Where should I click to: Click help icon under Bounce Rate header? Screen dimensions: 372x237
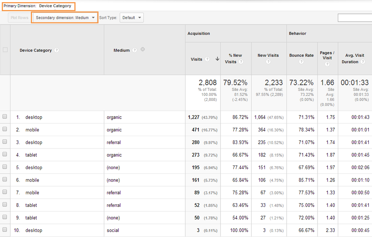coord(301,62)
